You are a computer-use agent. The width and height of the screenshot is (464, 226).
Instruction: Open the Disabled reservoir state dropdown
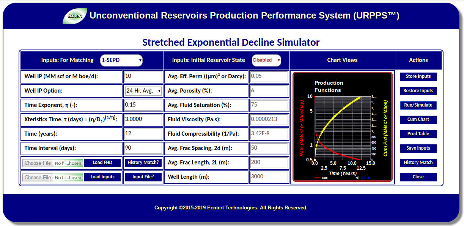pos(266,60)
